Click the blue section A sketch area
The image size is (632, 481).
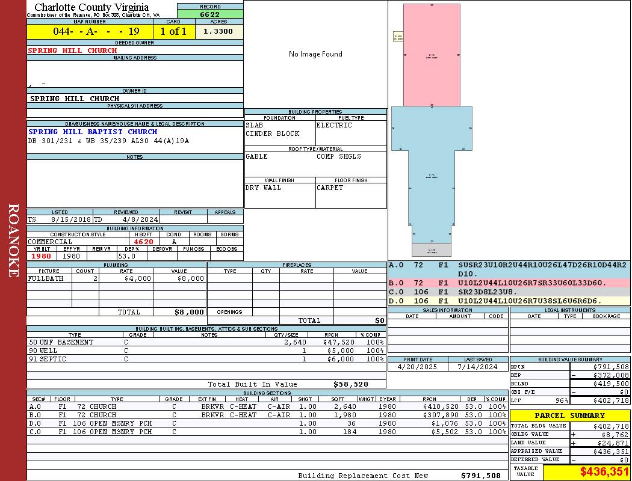(432, 176)
